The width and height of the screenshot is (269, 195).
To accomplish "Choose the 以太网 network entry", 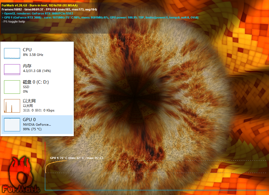I will [x=37, y=106].
